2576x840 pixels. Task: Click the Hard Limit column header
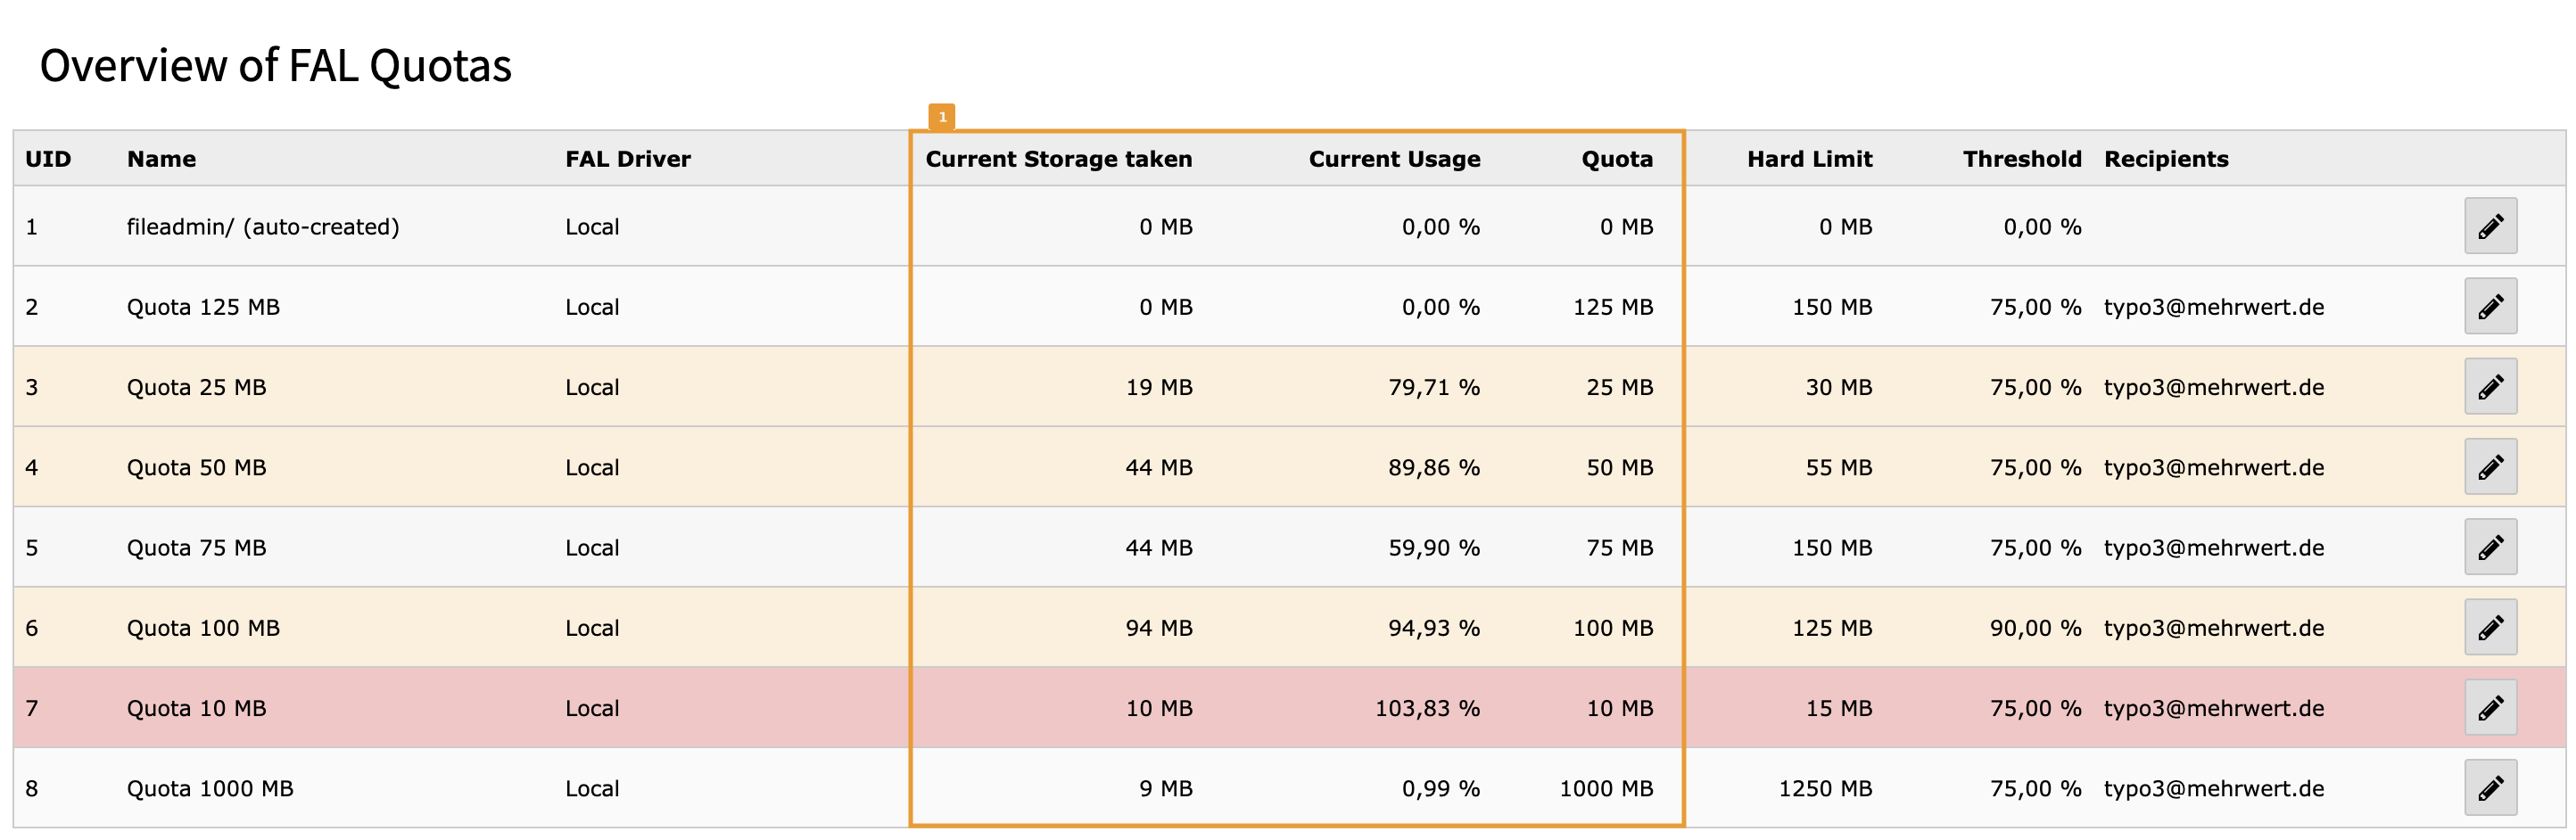[x=1809, y=159]
